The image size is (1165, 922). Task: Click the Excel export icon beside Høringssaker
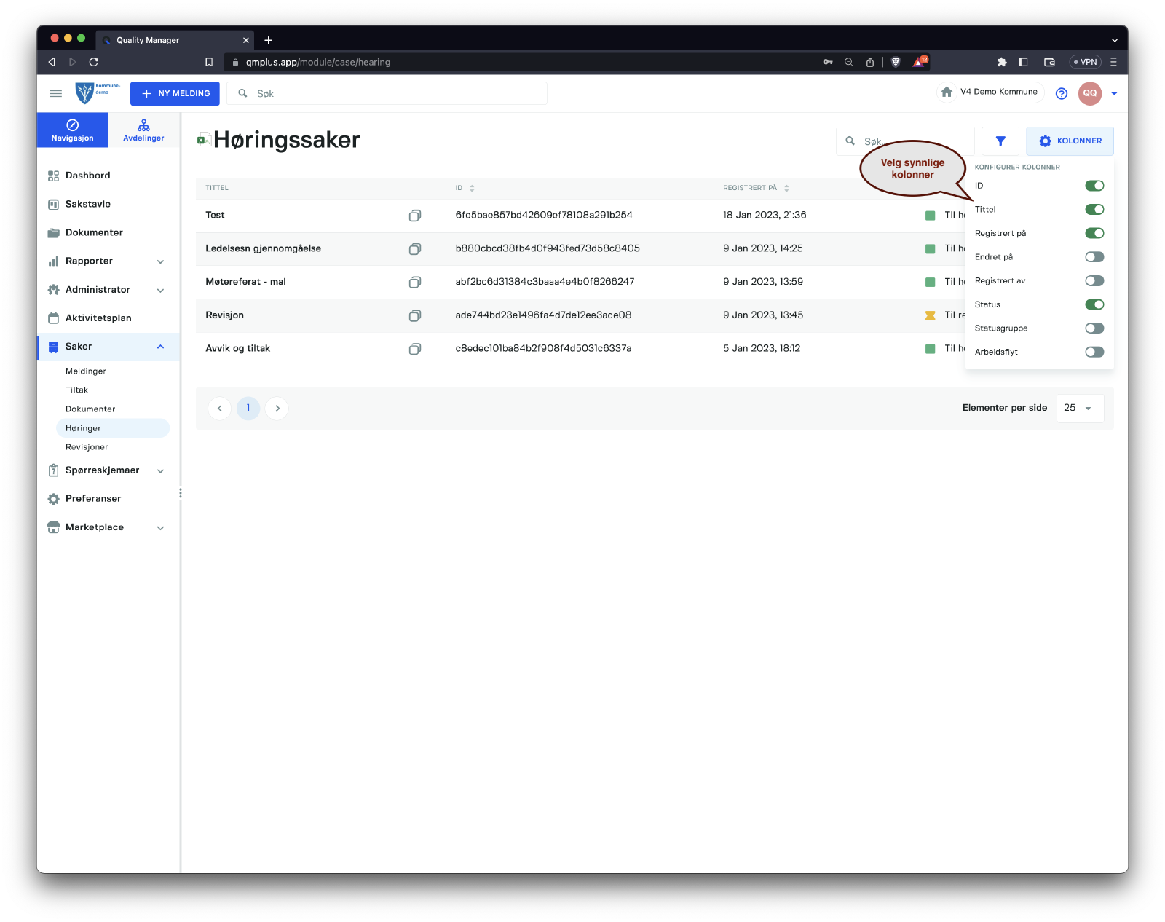pos(204,140)
